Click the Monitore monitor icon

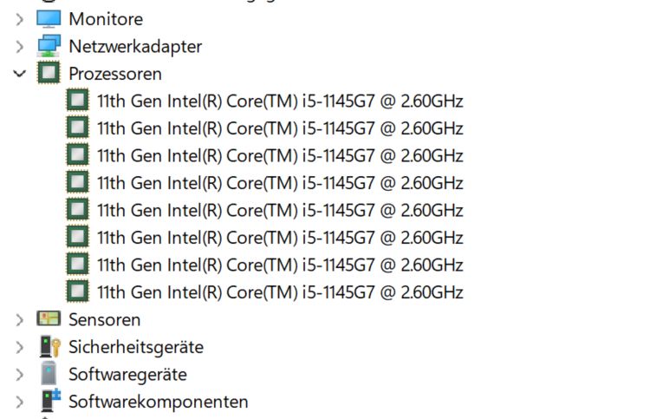(49, 18)
